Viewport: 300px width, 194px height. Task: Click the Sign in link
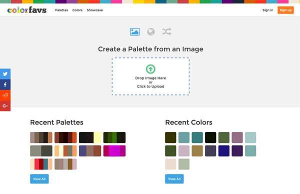tap(267, 10)
